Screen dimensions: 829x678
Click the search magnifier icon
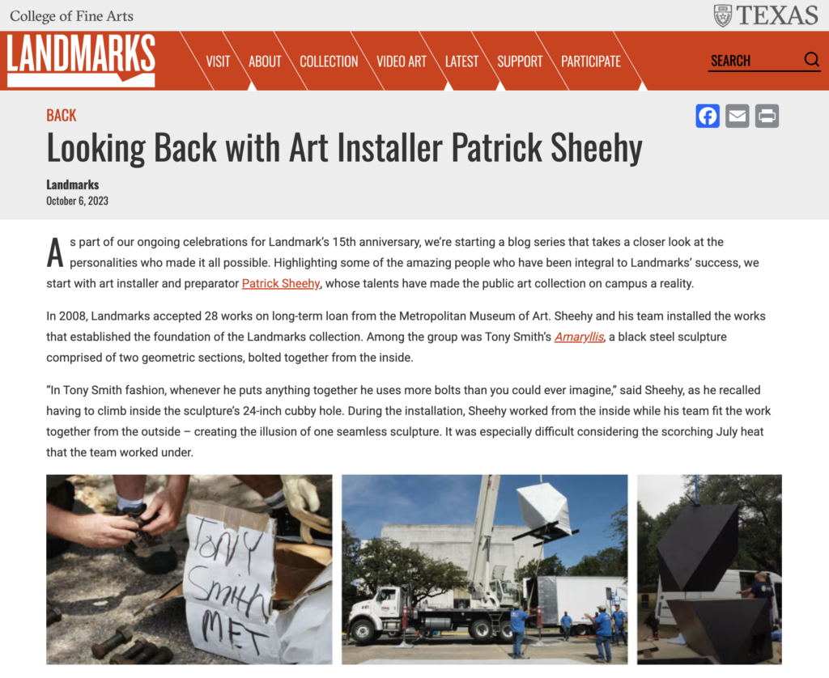(811, 59)
